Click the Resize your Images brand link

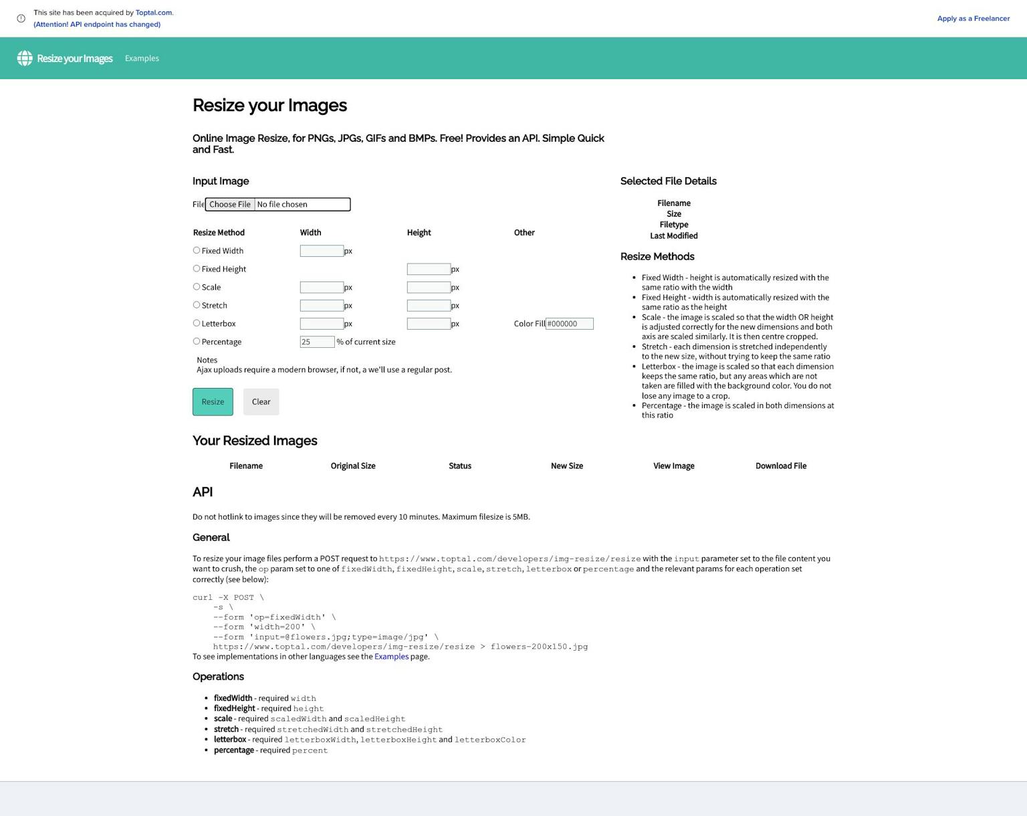(74, 58)
